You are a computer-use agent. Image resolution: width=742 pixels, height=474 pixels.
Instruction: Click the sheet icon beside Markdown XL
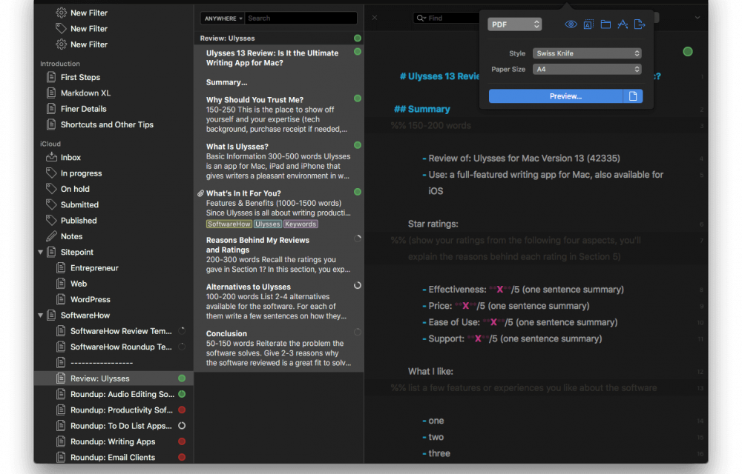pos(51,93)
